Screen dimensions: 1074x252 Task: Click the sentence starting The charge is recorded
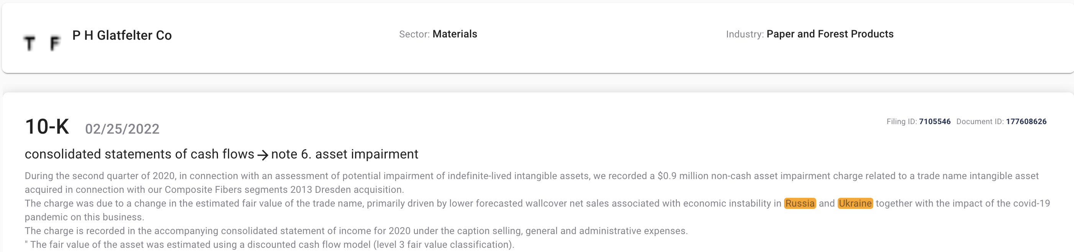(356, 231)
